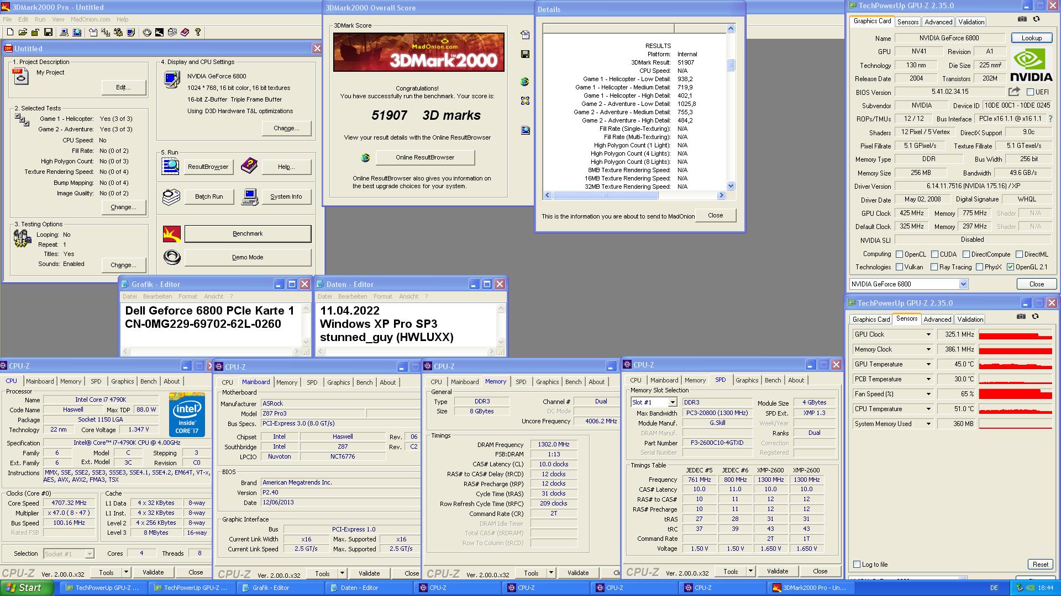This screenshot has width=1061, height=596.
Task: Click the Windows Start button
Action: pyautogui.click(x=27, y=588)
